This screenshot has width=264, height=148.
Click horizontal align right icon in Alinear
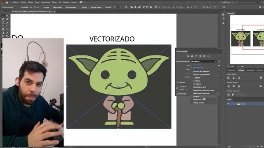[239, 78]
